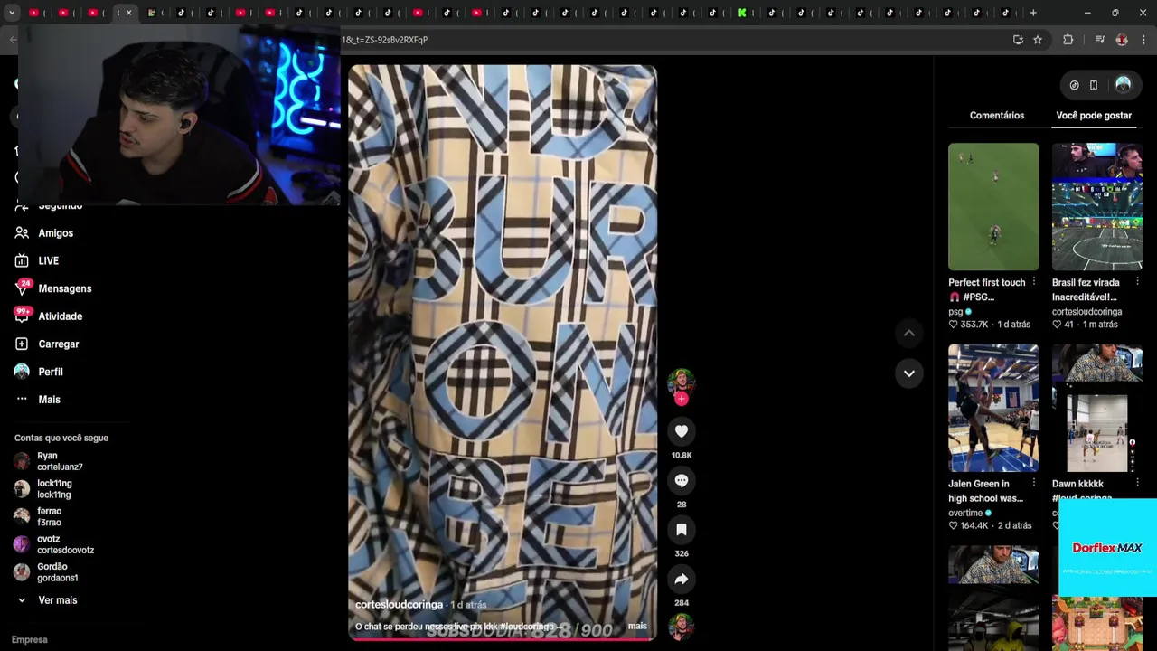The height and width of the screenshot is (651, 1157).
Task: Open comments with the speech bubble icon
Action: coord(682,480)
